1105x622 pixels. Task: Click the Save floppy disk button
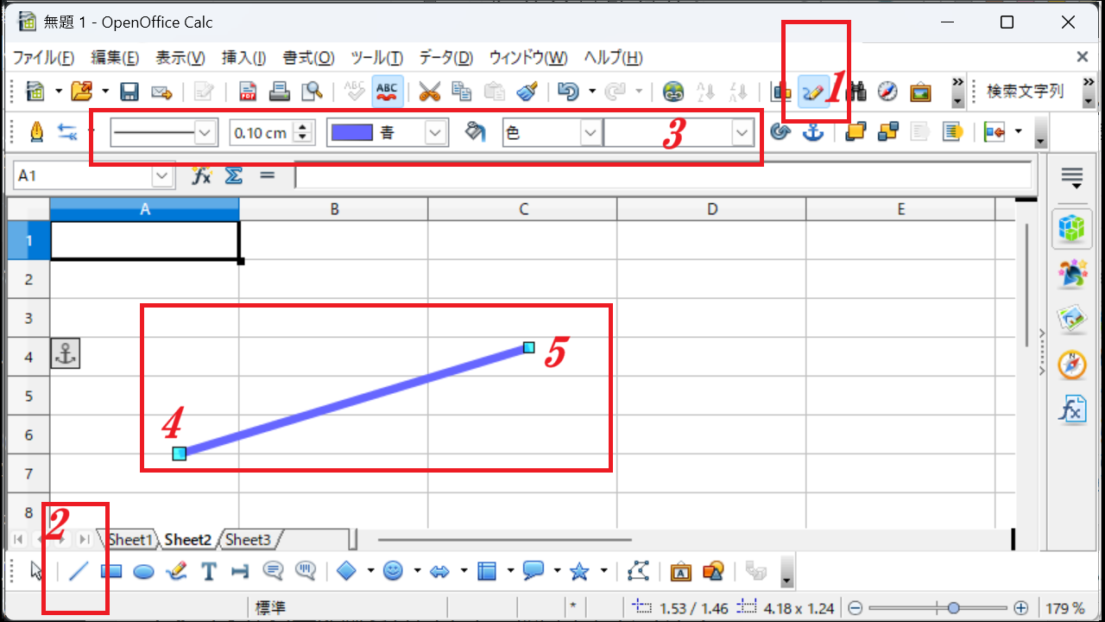129,91
